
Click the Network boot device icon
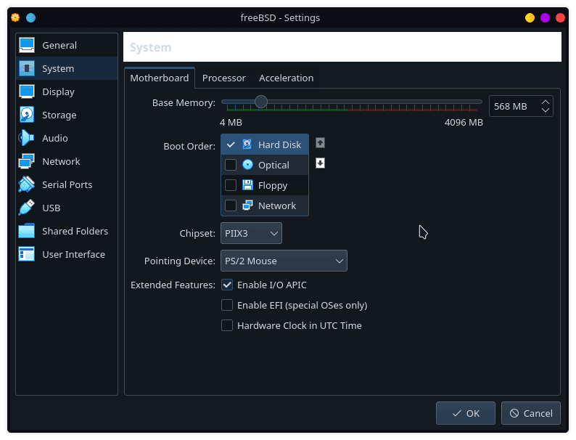point(247,205)
